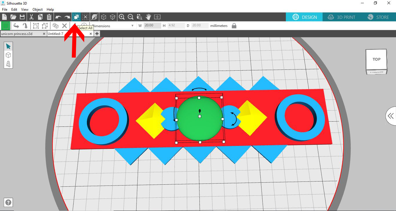Select the left yellow pyramid
This screenshot has height=211, width=396.
tap(151, 120)
